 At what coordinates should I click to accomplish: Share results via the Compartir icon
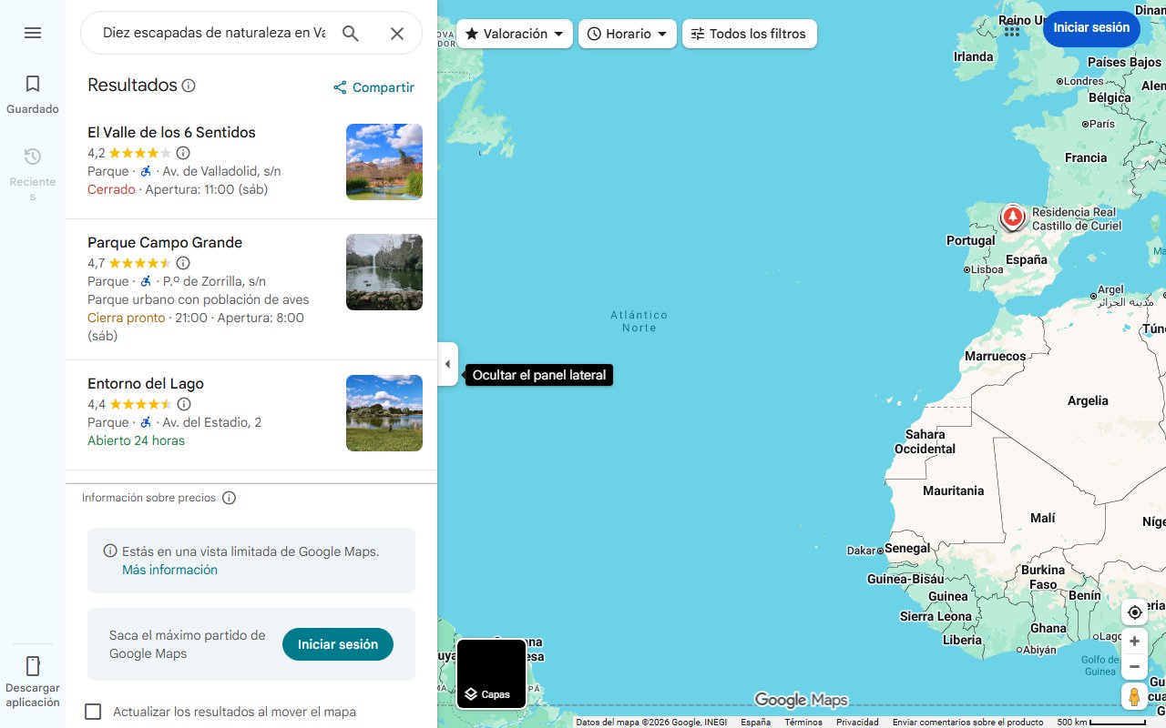(x=340, y=87)
